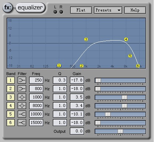The image size is (154, 142).
Task: Click band 1 Q value field
Action: [60, 80]
